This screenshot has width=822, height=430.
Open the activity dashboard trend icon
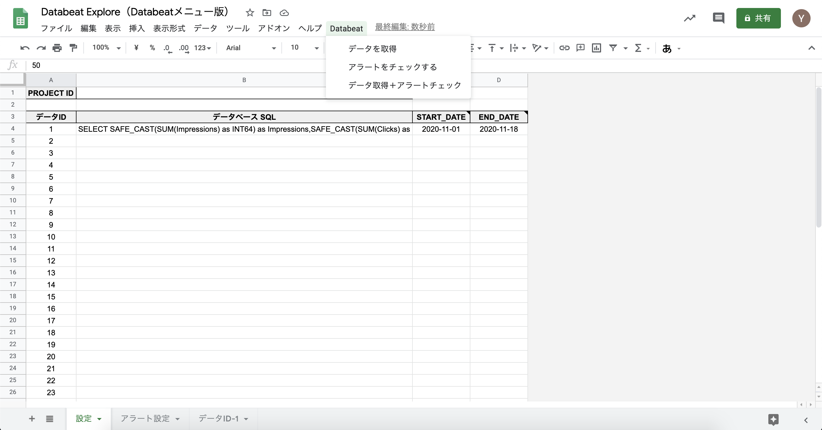pos(690,18)
